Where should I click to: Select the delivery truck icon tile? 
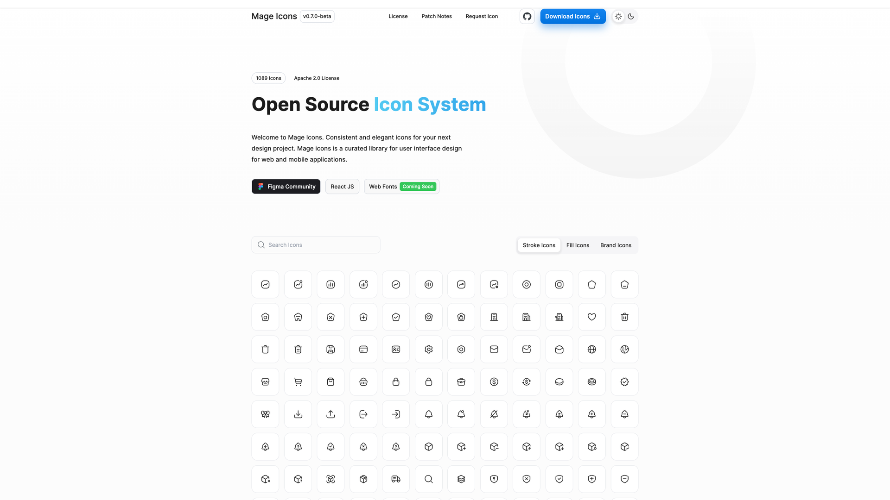coord(396,479)
